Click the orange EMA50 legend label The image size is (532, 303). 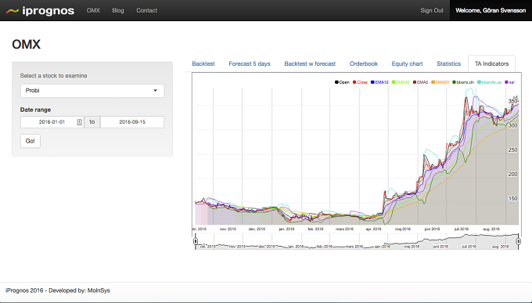442,82
